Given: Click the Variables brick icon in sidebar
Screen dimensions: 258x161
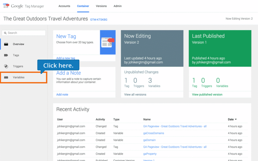Looking at the screenshot, I should point(6,77).
